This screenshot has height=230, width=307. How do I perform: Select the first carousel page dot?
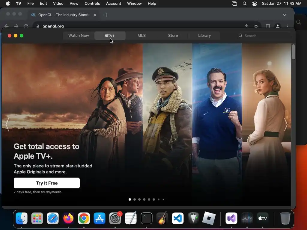[130, 199]
